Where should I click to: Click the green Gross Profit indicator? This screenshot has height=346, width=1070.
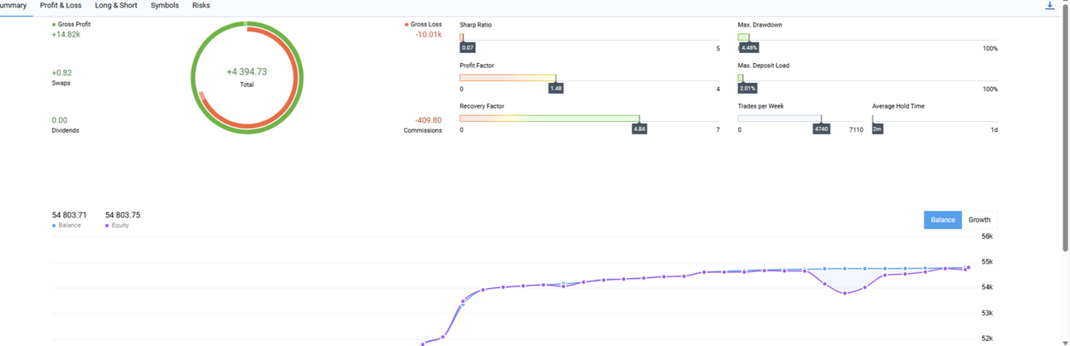click(x=54, y=25)
